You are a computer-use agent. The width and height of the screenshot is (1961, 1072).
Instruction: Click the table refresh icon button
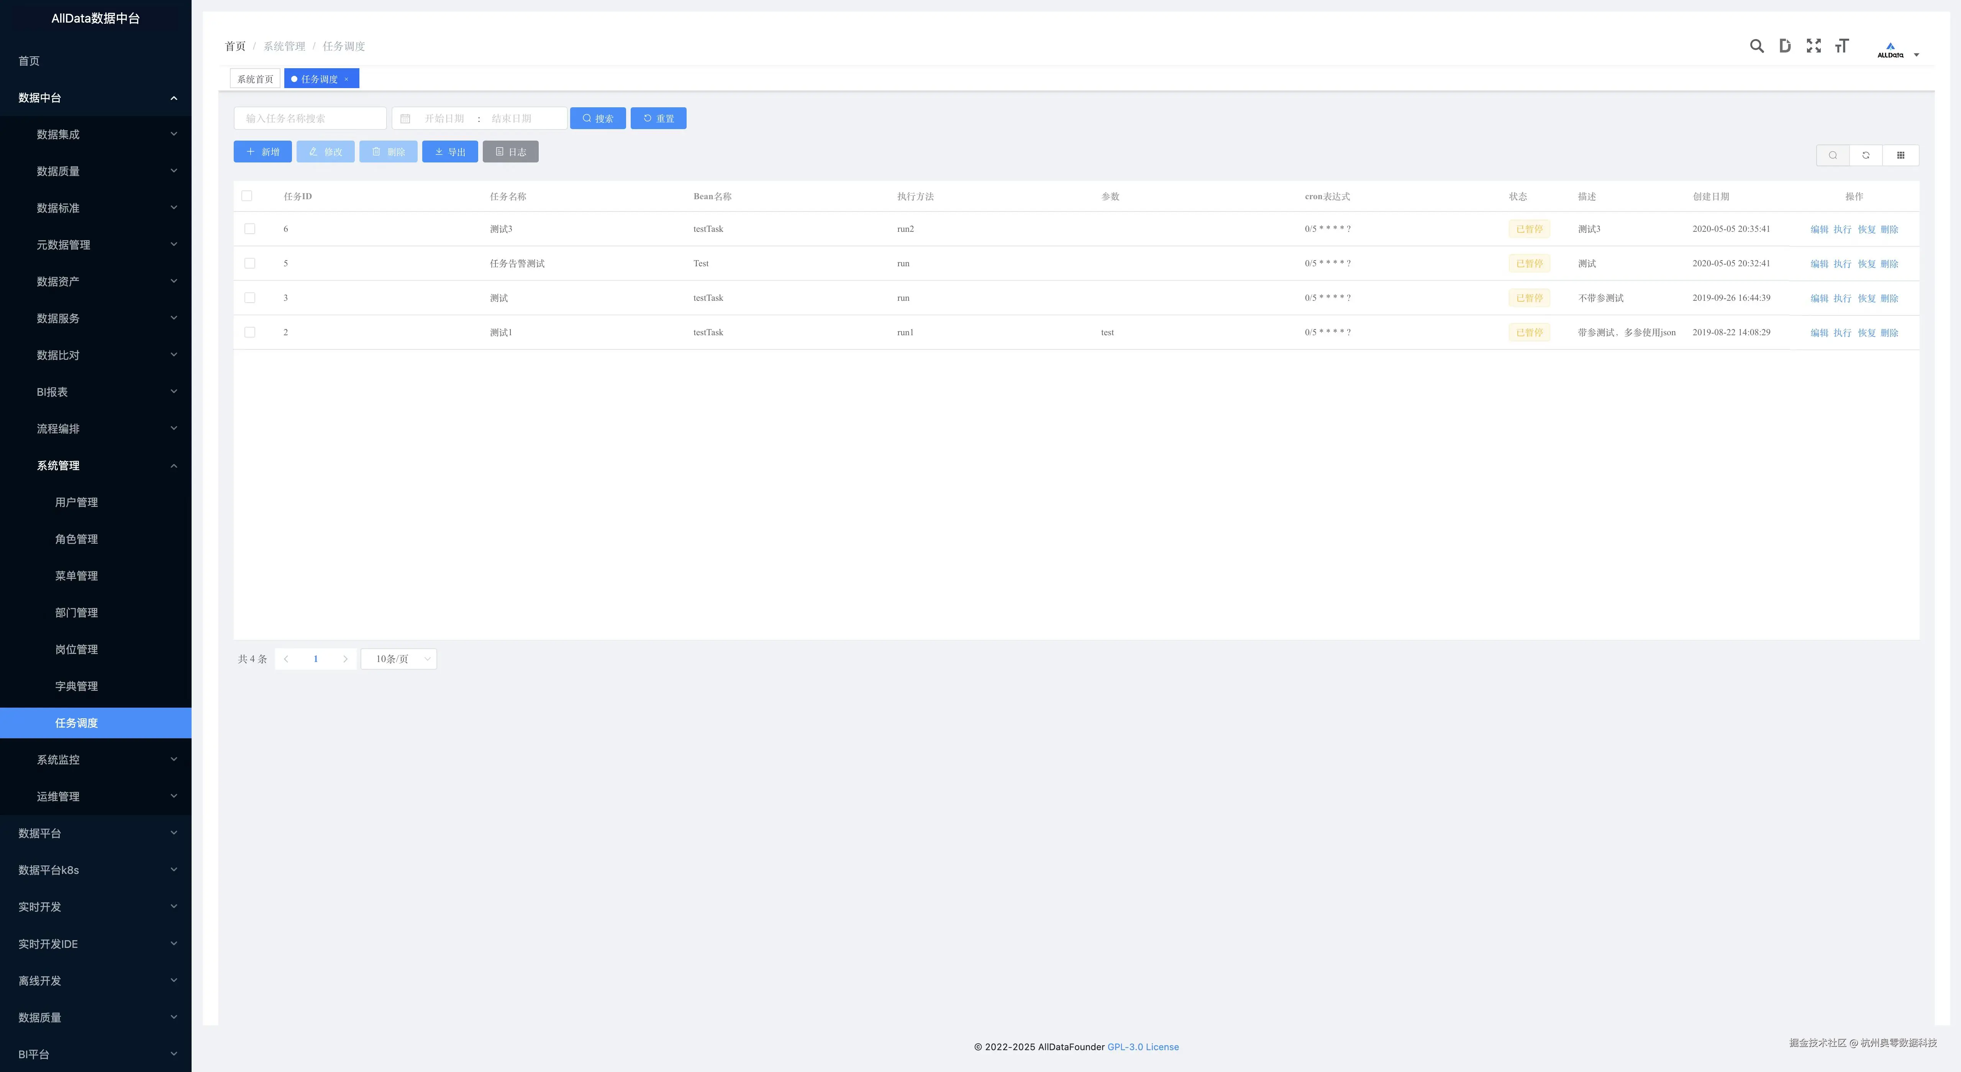pyautogui.click(x=1866, y=155)
